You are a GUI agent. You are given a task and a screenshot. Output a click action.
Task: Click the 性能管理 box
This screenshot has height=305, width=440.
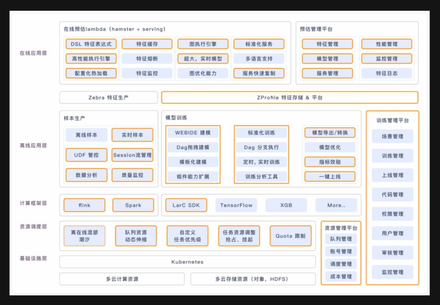pos(387,44)
